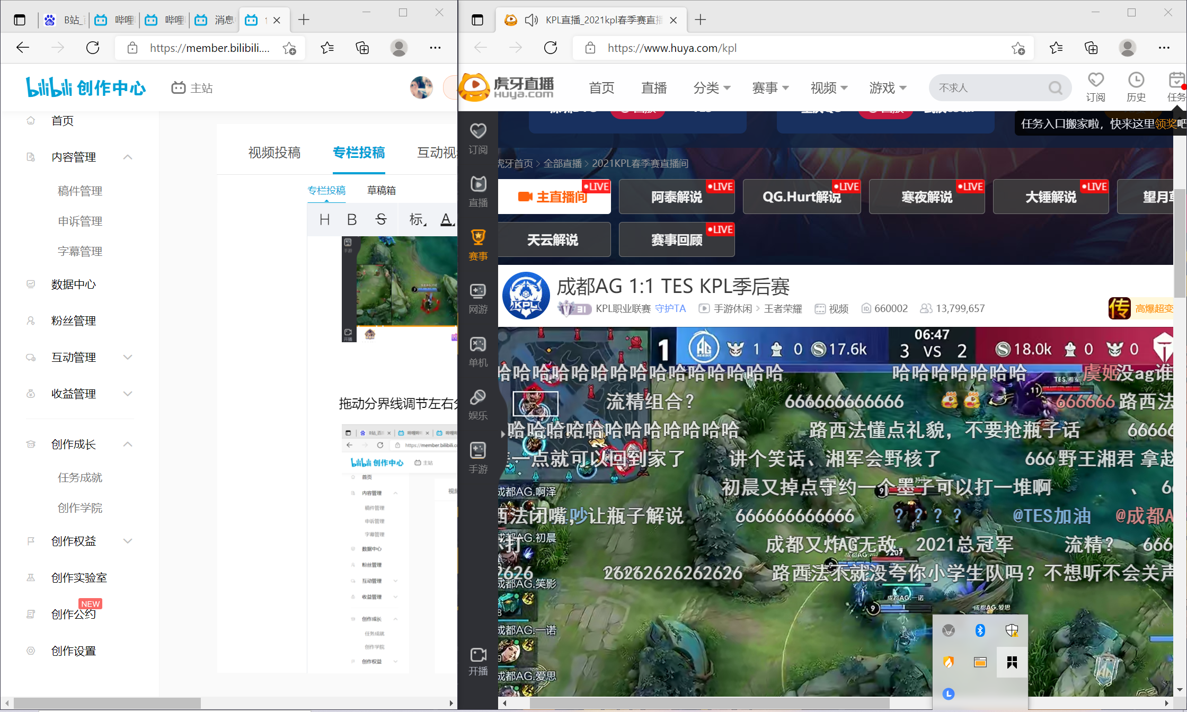
Task: Select 赛事回顾 stream tab
Action: (x=677, y=239)
